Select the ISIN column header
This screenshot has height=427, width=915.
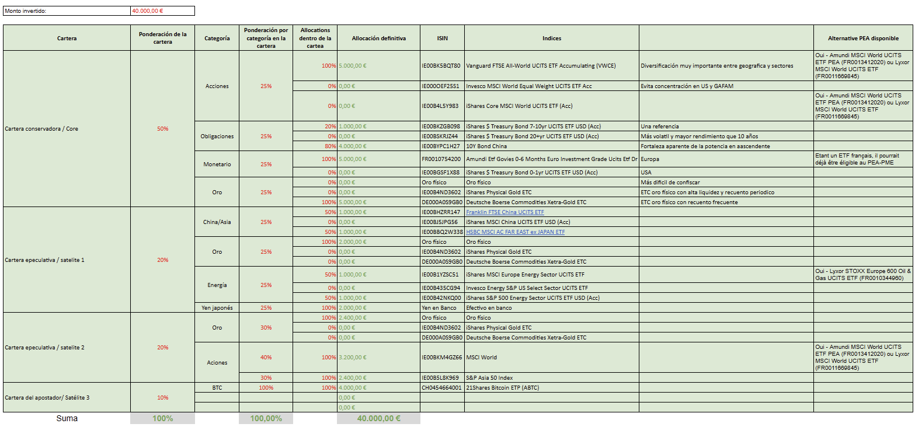(x=442, y=38)
